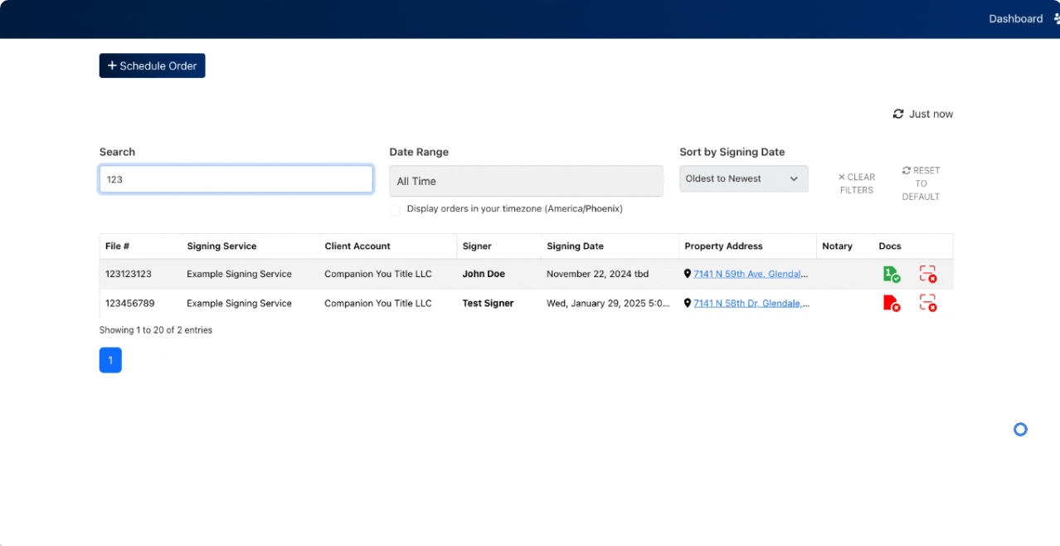Open Dashboard in the top navigation bar
This screenshot has height=546, width=1060.
tap(1015, 19)
